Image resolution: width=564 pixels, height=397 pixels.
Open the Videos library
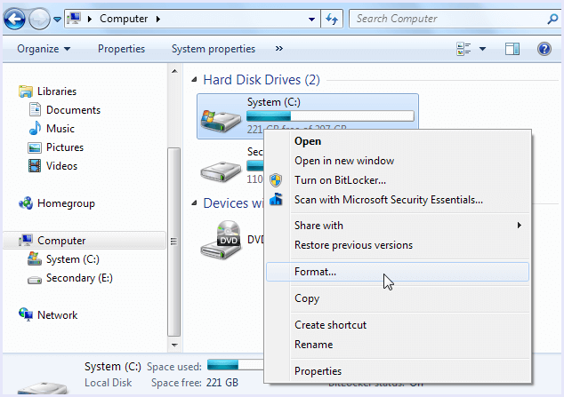click(x=61, y=166)
